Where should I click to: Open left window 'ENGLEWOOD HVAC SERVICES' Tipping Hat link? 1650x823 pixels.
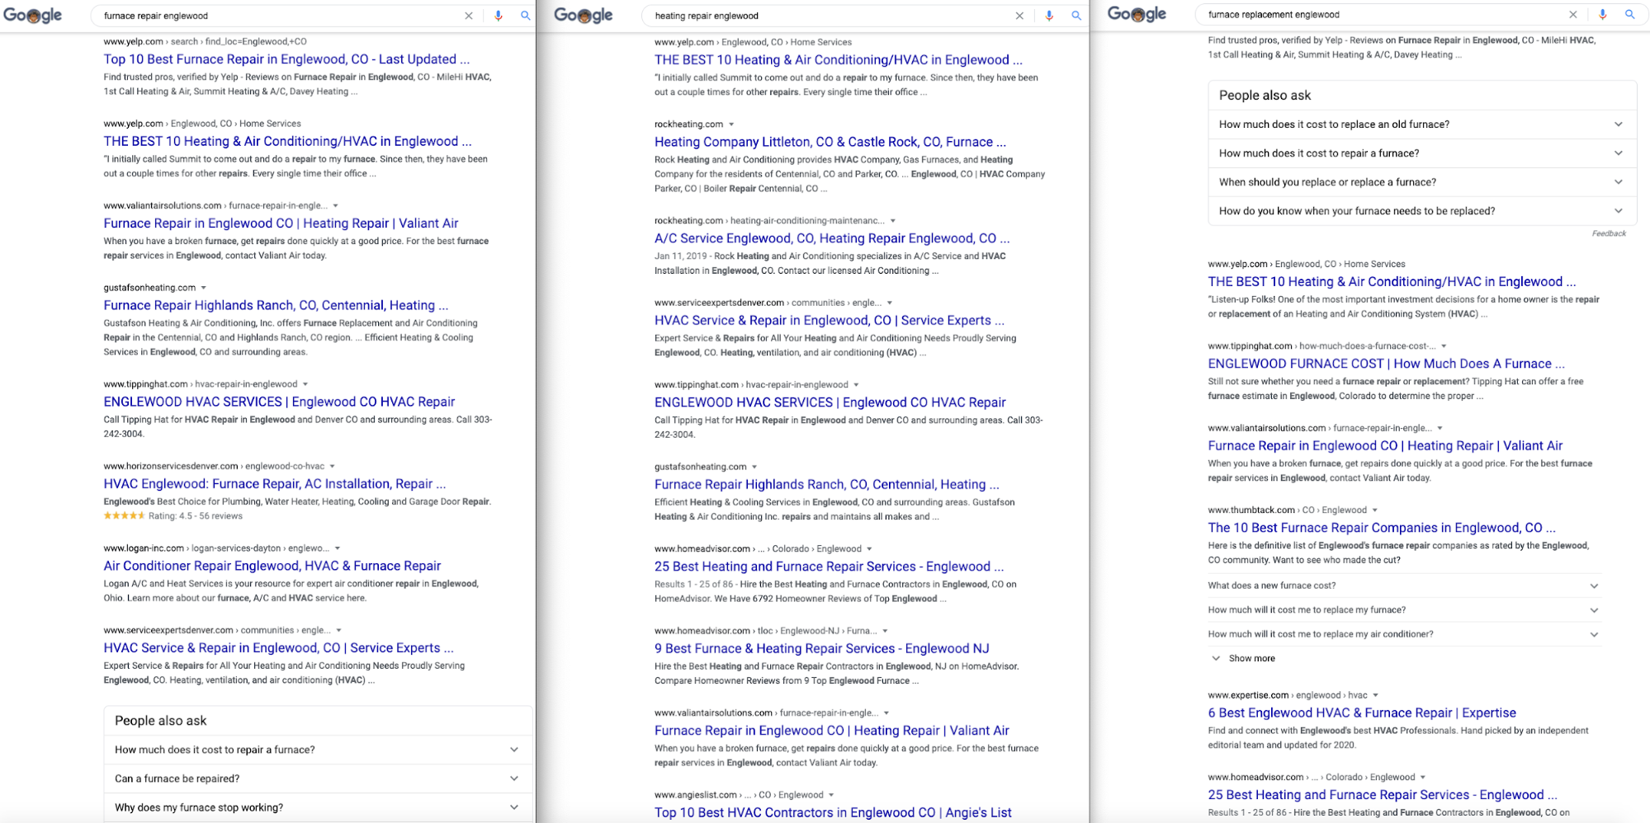[279, 402]
